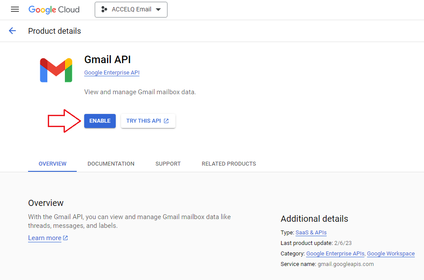Enable the Gmail API
Screen dimensions: 424x280
pyautogui.click(x=100, y=121)
